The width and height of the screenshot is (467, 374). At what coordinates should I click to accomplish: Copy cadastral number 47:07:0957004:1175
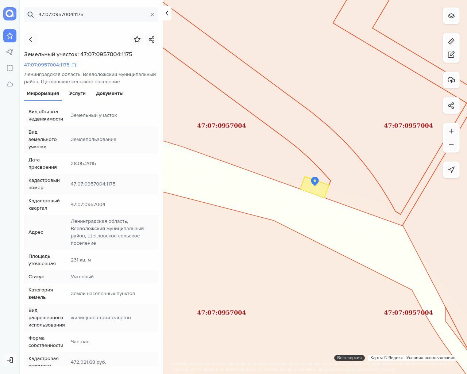click(74, 65)
